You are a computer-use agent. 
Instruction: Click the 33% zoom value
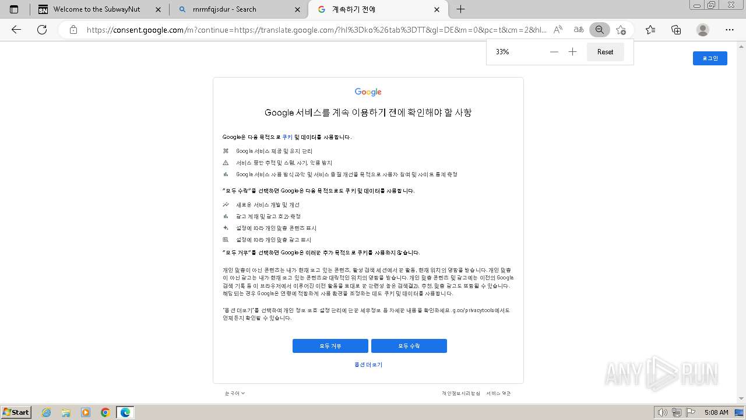[502, 52]
